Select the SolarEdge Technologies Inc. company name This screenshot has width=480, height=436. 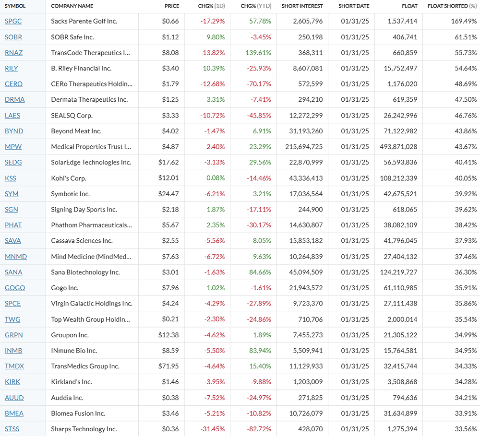[x=91, y=162]
